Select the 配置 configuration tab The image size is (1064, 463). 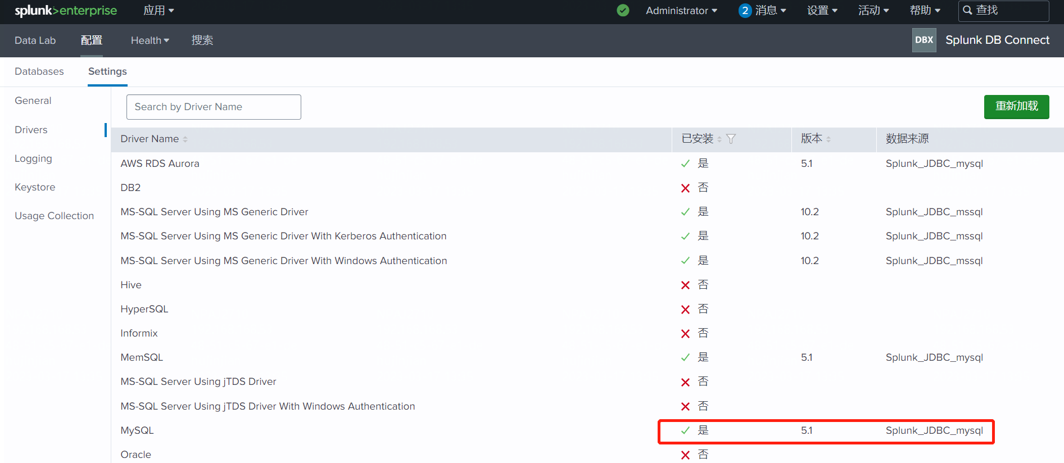(92, 40)
